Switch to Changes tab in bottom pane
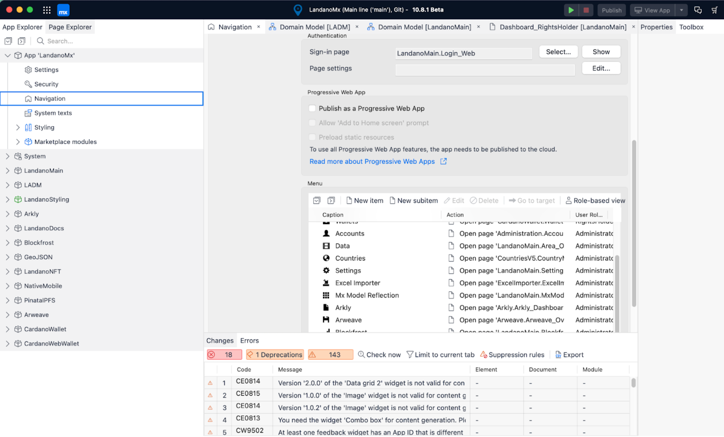The height and width of the screenshot is (437, 724). click(220, 340)
